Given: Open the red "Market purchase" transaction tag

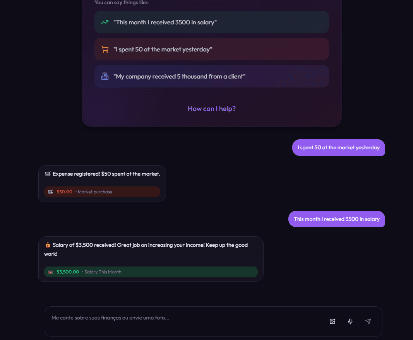Looking at the screenshot, I should tap(102, 192).
